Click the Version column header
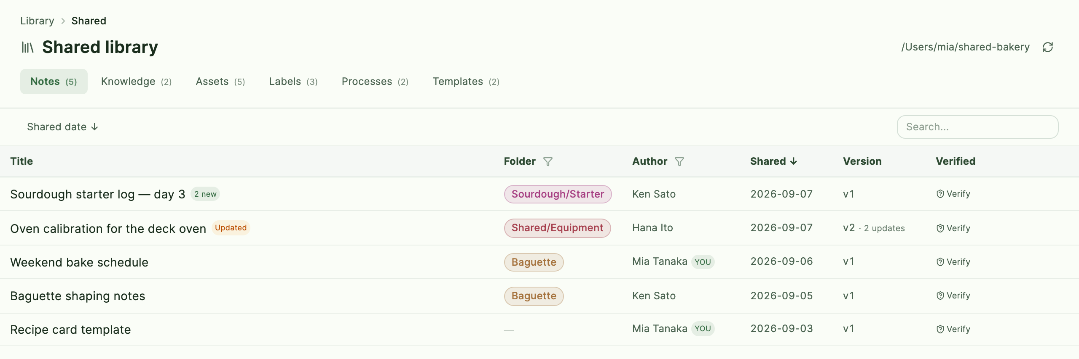Viewport: 1079px width, 359px height. click(x=862, y=161)
